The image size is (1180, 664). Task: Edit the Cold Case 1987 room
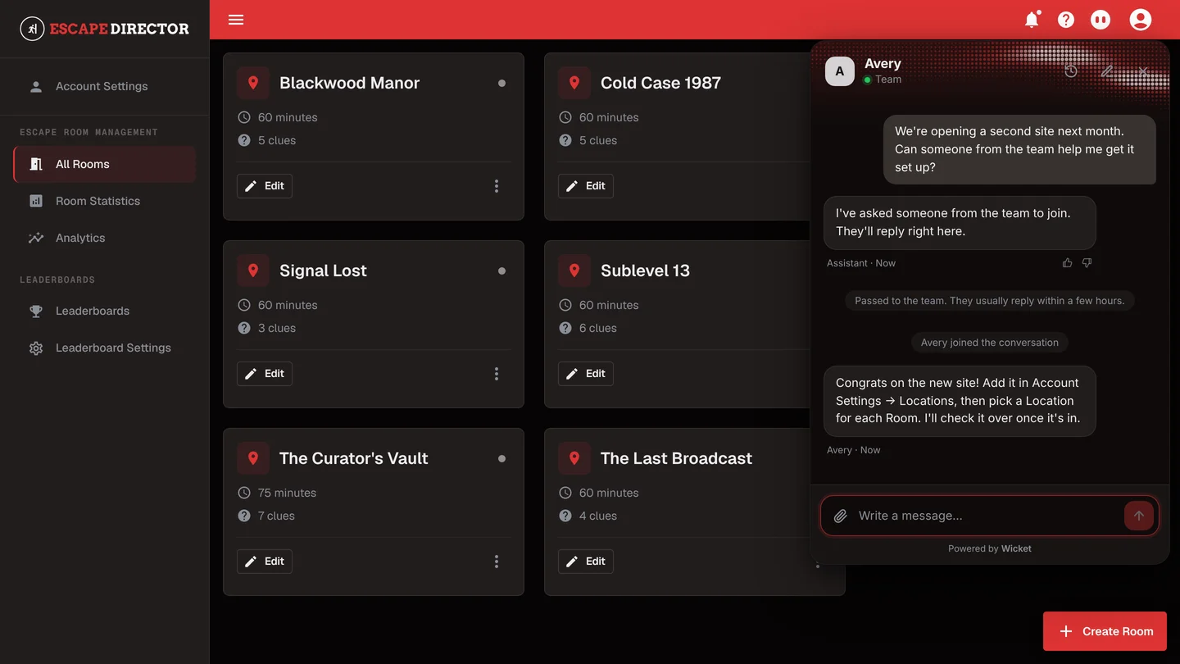pyautogui.click(x=586, y=186)
